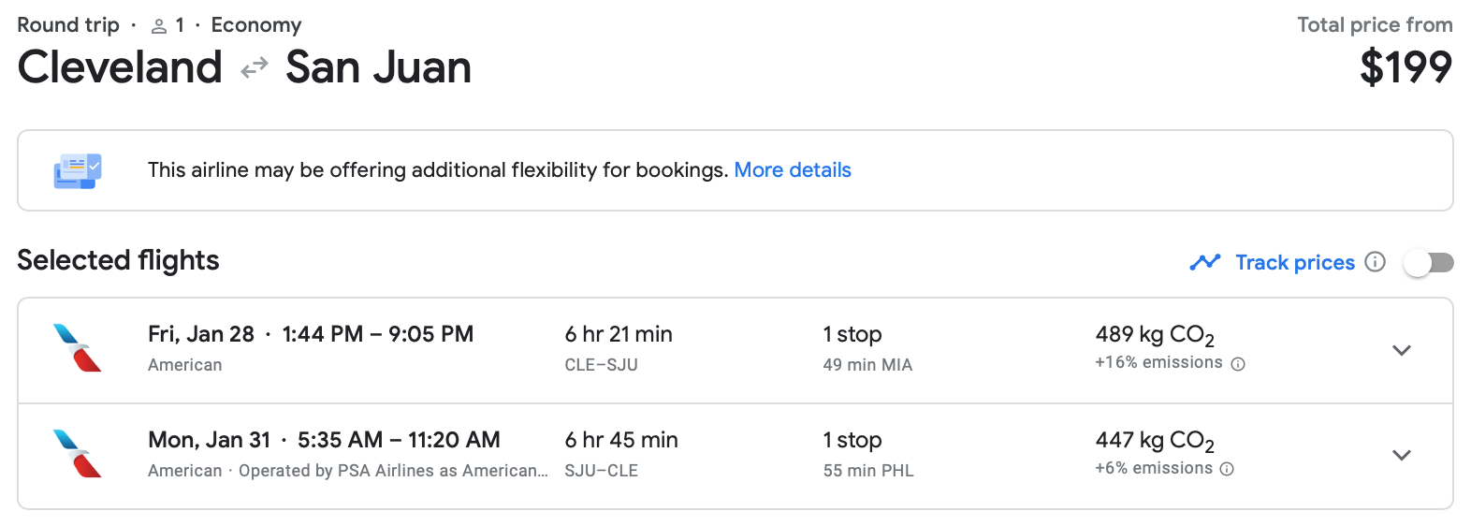
Task: Click the 489 kg CO2 emissions value
Action: point(1155,335)
